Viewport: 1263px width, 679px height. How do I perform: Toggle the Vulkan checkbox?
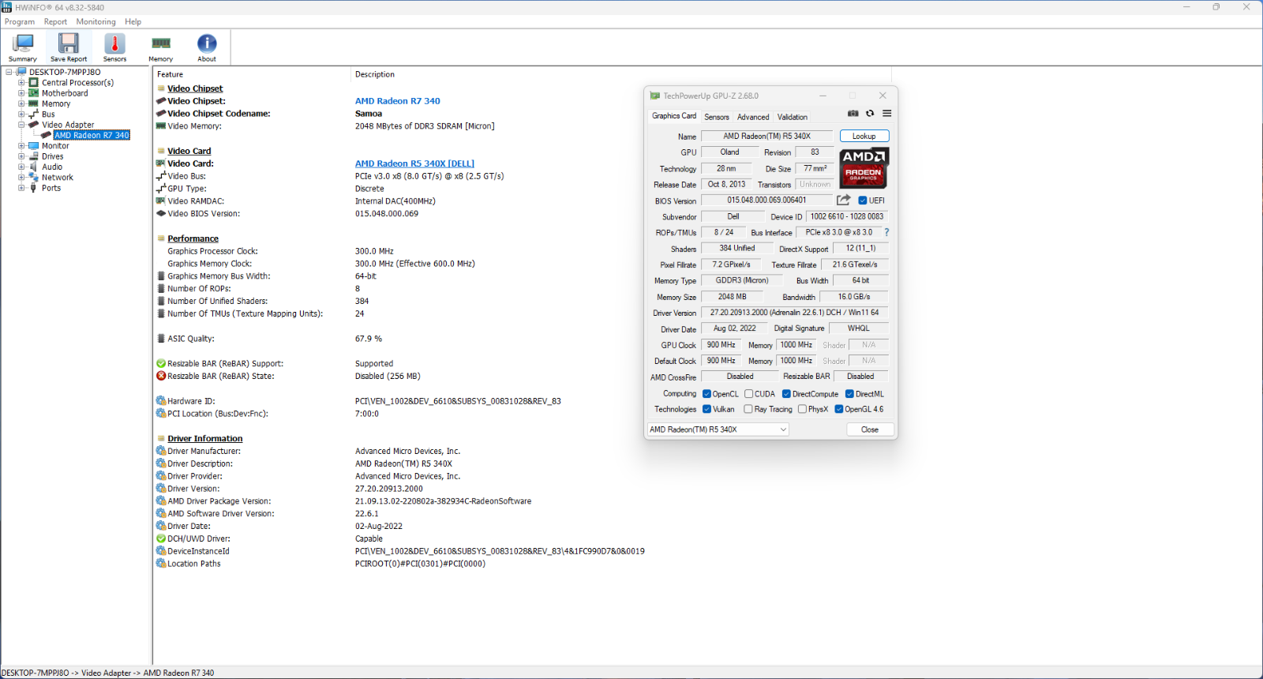pos(706,409)
